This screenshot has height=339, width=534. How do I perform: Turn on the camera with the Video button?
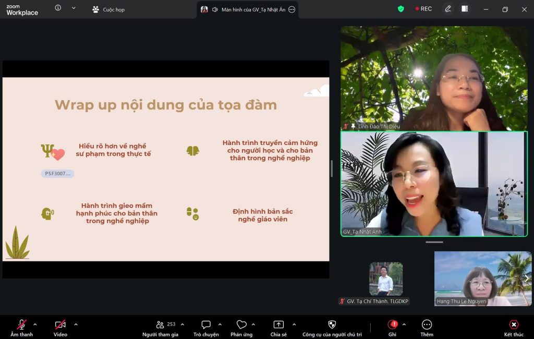(x=60, y=325)
